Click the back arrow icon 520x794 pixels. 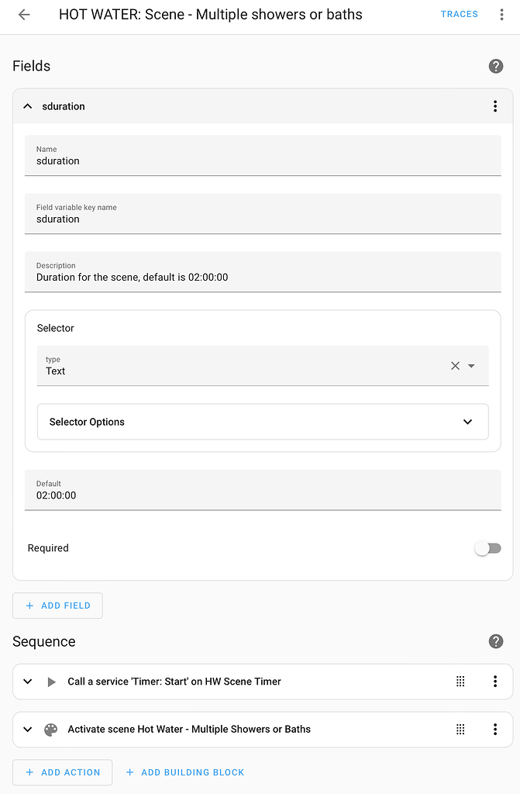(24, 15)
